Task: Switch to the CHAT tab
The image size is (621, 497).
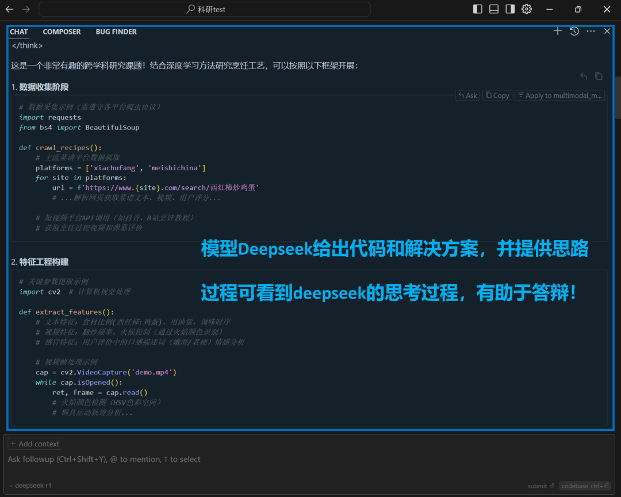Action: pyautogui.click(x=18, y=32)
